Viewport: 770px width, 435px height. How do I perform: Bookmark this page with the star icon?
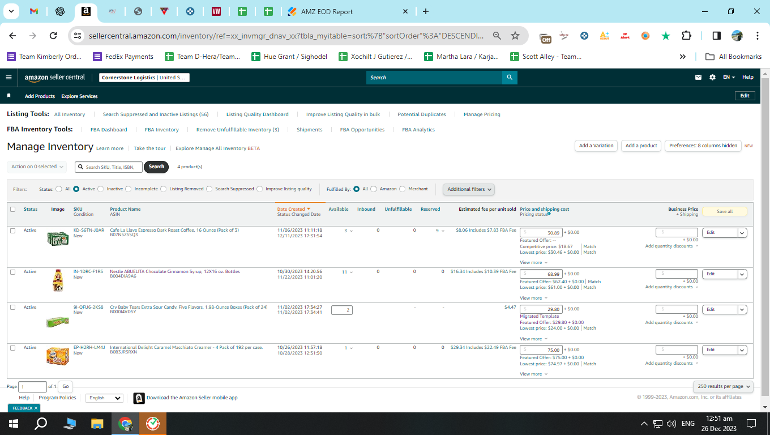pyautogui.click(x=515, y=36)
